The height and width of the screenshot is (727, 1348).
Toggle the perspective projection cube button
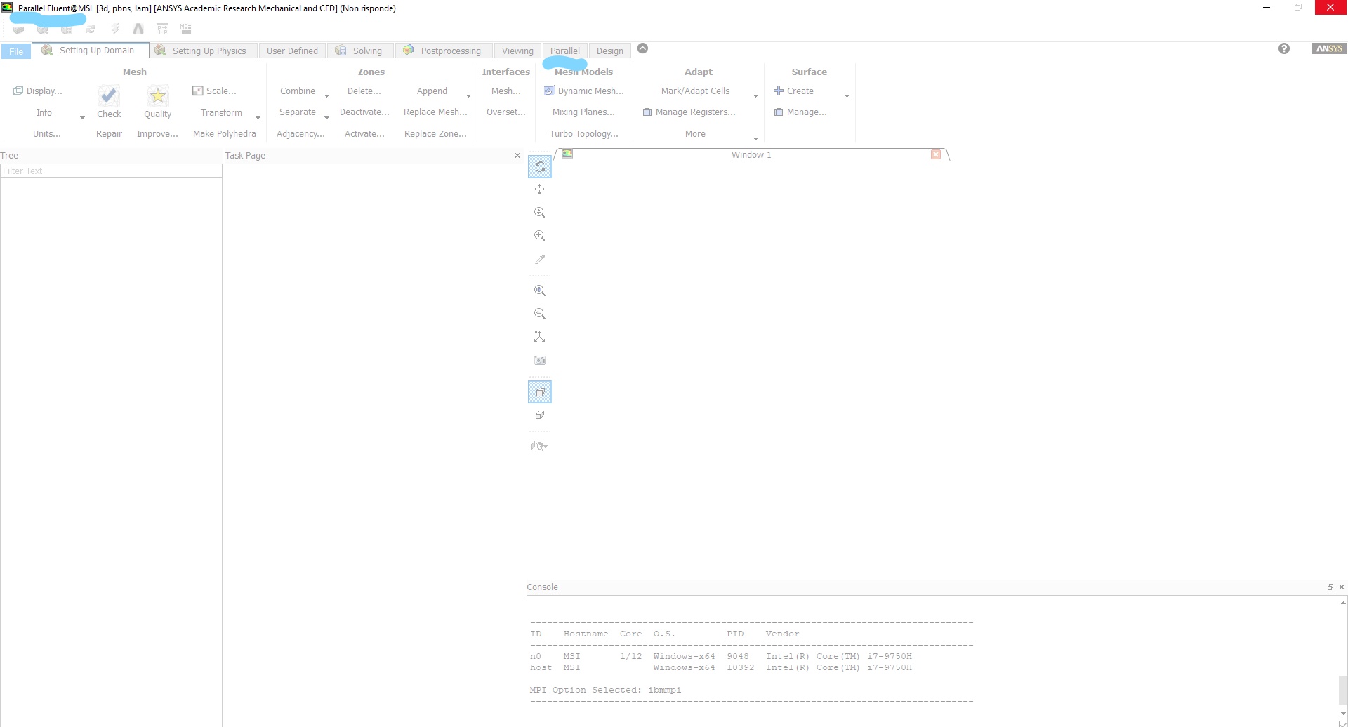point(540,392)
